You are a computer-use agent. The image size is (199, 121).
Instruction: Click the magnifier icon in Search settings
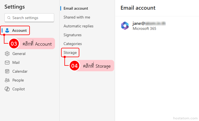(x=9, y=18)
